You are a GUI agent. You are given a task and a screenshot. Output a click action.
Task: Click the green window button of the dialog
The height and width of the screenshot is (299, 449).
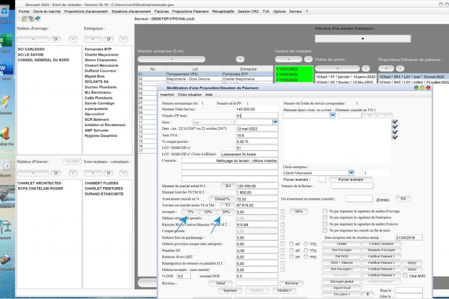[x=416, y=88]
